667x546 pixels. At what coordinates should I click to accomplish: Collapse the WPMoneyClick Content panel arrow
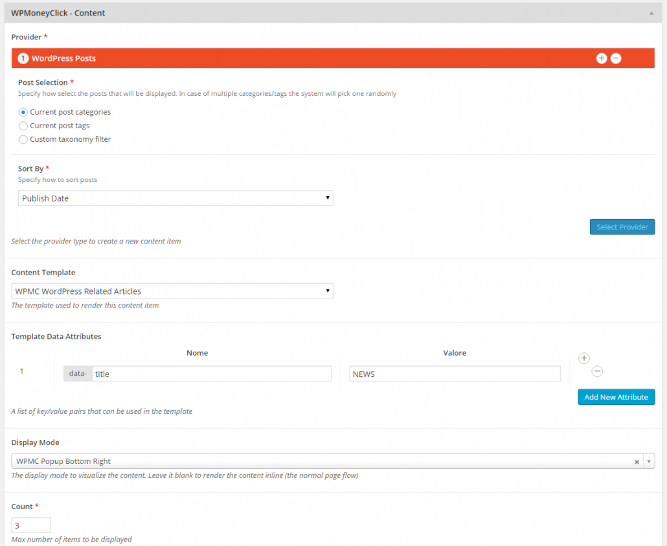(651, 13)
